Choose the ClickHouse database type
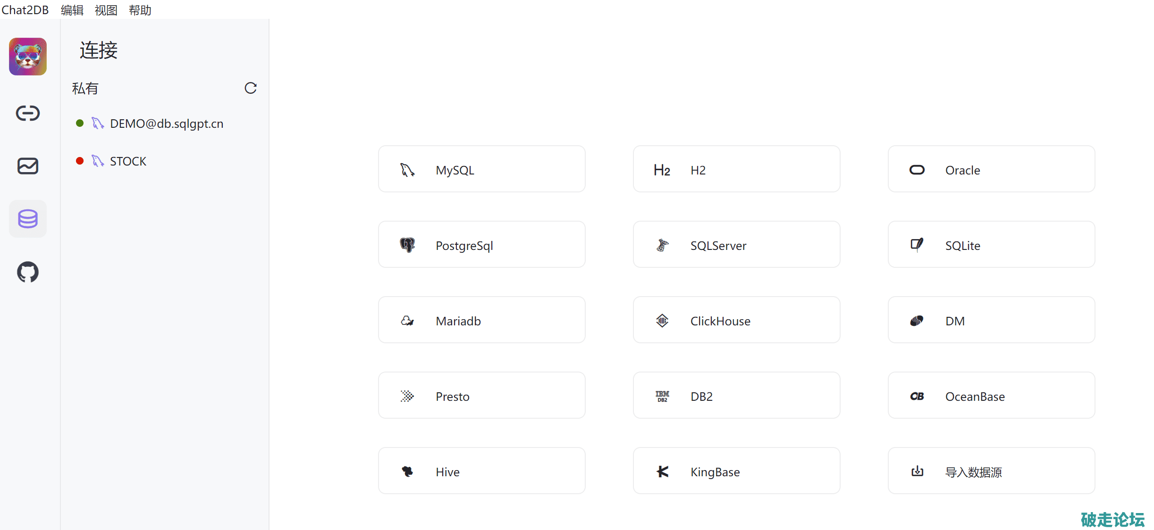Image resolution: width=1154 pixels, height=530 pixels. (736, 320)
